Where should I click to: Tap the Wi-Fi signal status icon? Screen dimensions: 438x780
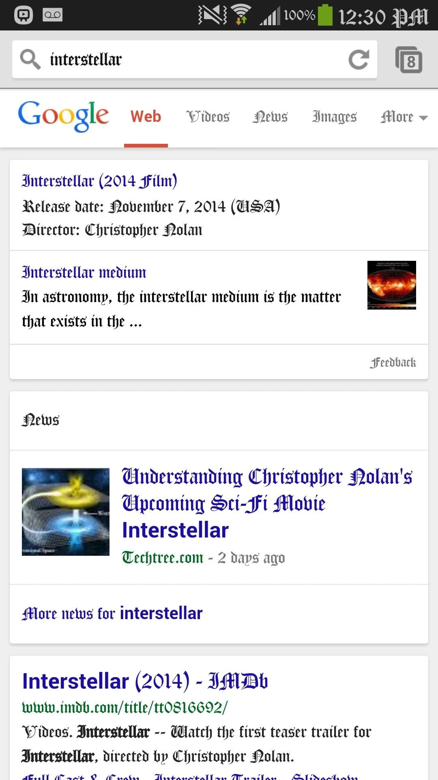[x=242, y=15]
